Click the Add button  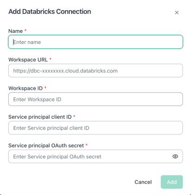tap(172, 182)
